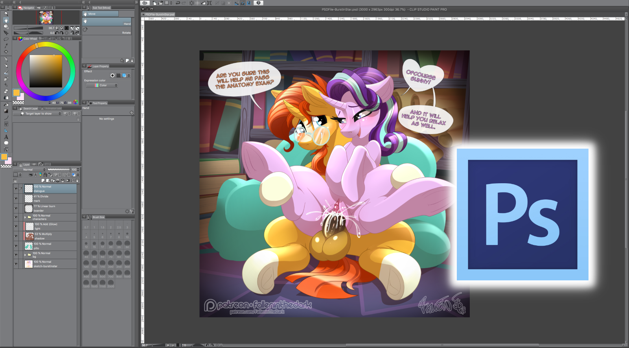Viewport: 629px width, 348px height.
Task: Switch to the Animation cels tab
Action: point(51,109)
